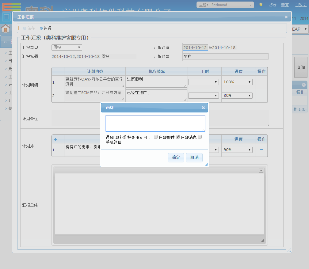Screen dimensions: 309x269
Task: Tick the 手机短信 notification checkbox
Action: coord(200,137)
